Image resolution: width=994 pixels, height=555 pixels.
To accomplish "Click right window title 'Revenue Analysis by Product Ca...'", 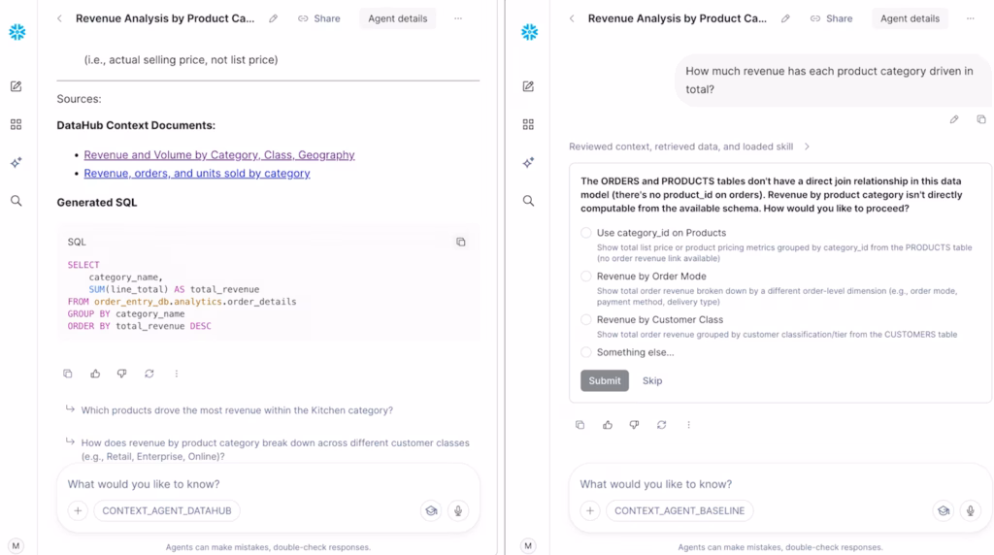I will coord(677,18).
